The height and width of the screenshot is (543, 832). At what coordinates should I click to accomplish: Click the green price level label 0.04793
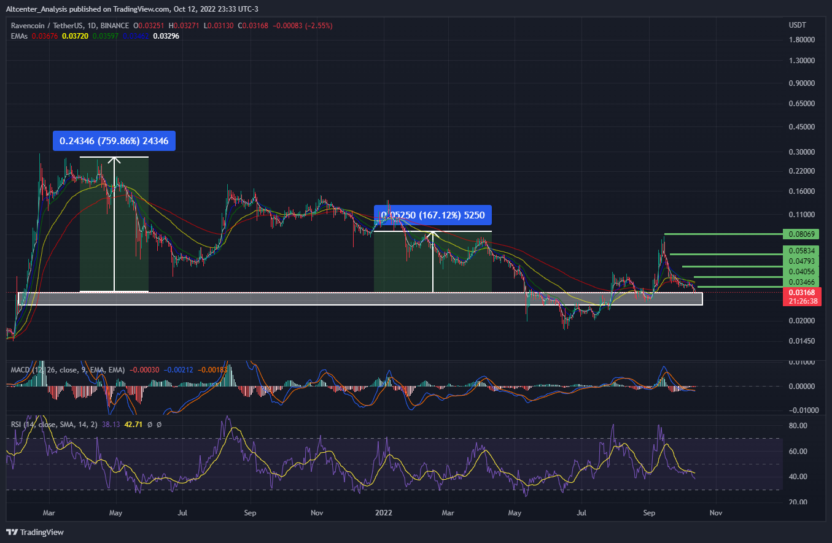801,261
